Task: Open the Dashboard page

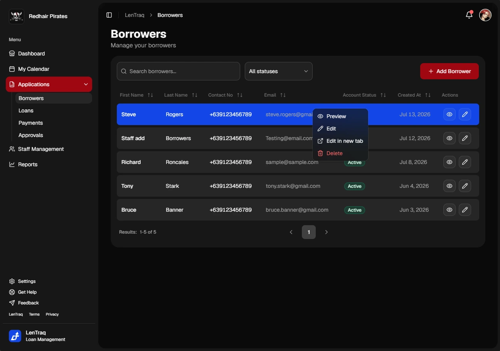Action: tap(49, 53)
